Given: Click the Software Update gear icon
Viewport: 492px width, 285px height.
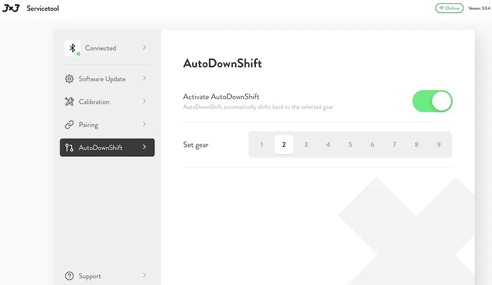Looking at the screenshot, I should 69,79.
